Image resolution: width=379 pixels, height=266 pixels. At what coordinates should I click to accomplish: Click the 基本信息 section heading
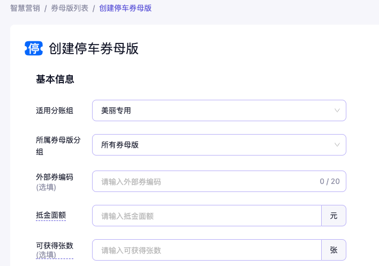pos(55,79)
